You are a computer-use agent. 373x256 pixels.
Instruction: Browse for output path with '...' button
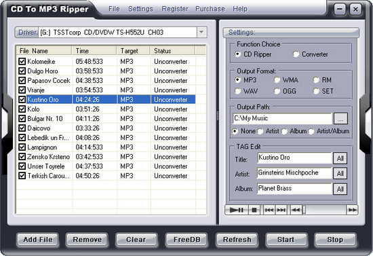(340, 119)
